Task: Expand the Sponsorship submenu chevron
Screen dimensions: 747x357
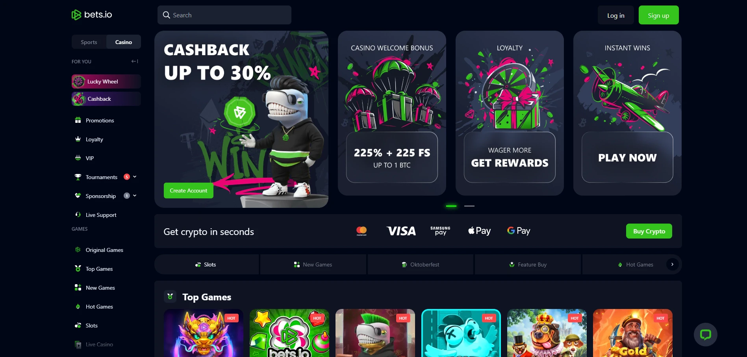Action: click(x=135, y=196)
